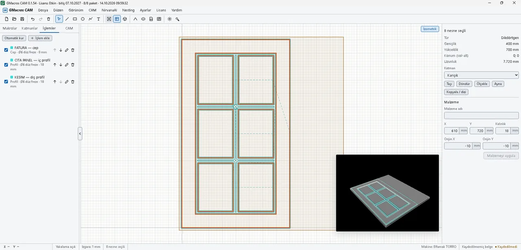
Task: Click the zoom-to-fit toolbar icon
Action: pos(109,19)
